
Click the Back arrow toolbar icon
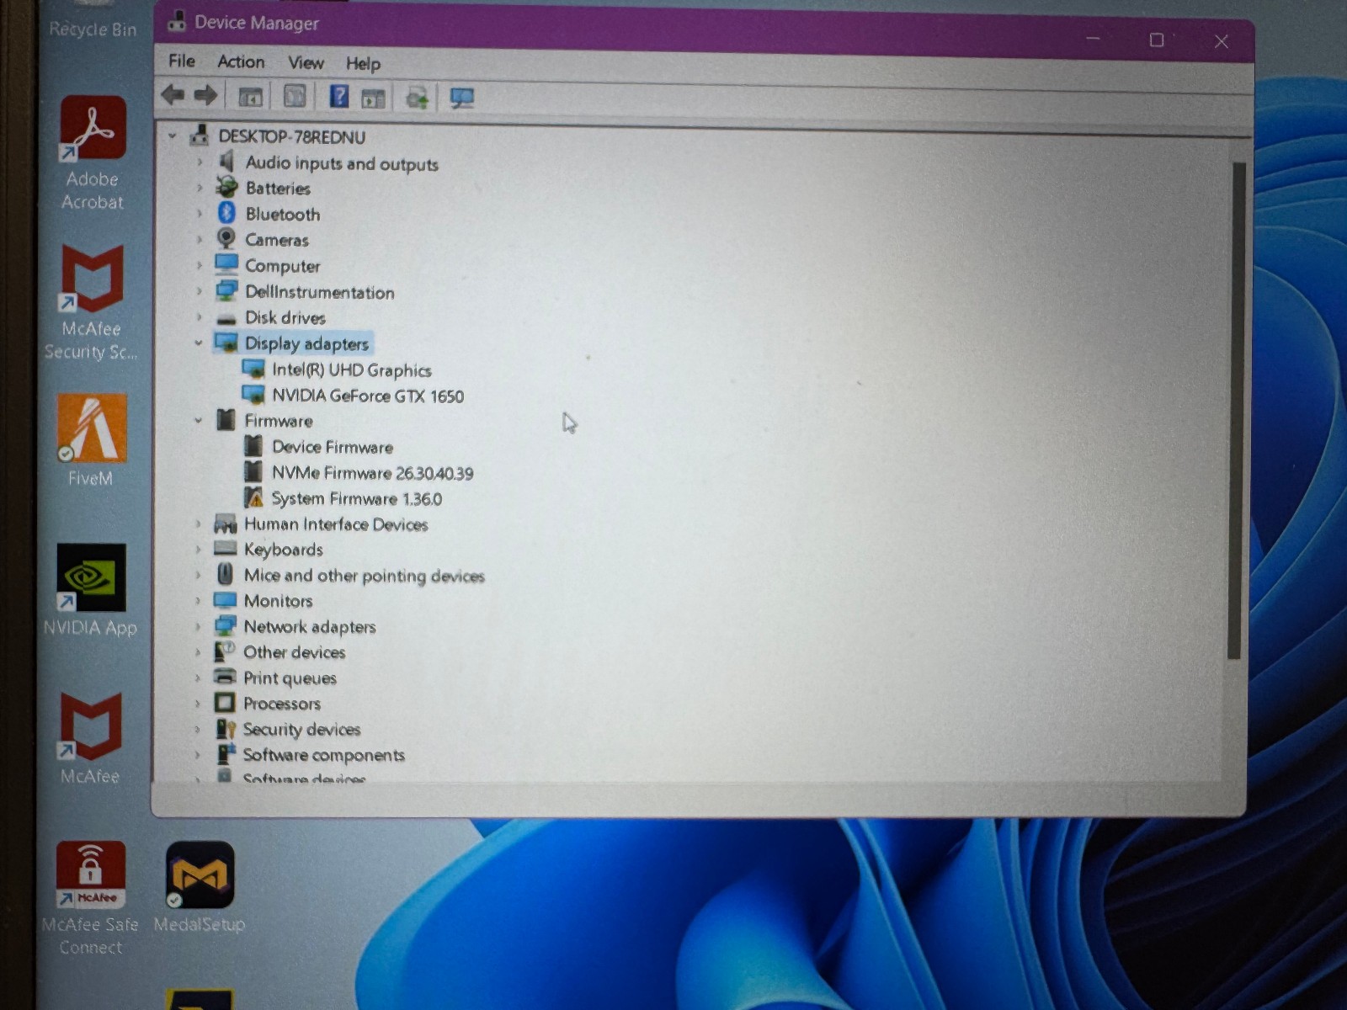173,95
